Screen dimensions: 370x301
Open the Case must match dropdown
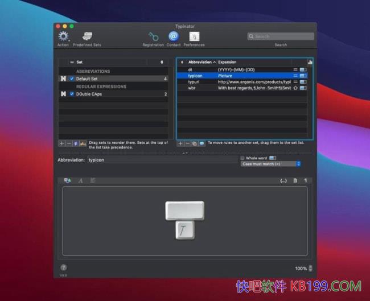(271, 164)
